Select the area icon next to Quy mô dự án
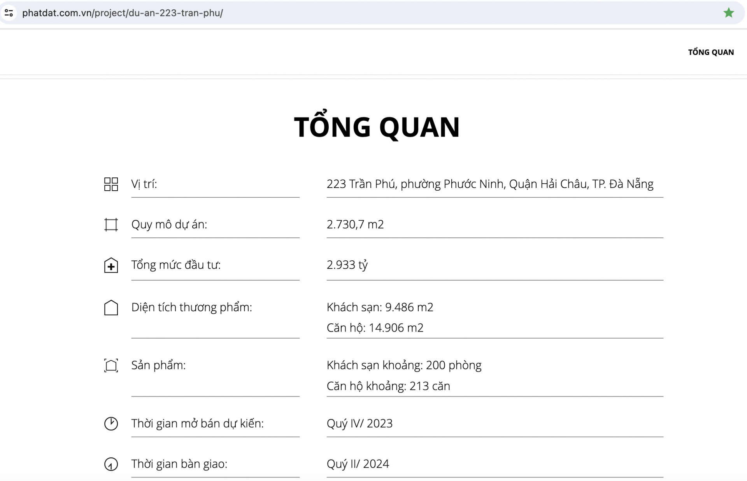The height and width of the screenshot is (481, 747). (111, 225)
